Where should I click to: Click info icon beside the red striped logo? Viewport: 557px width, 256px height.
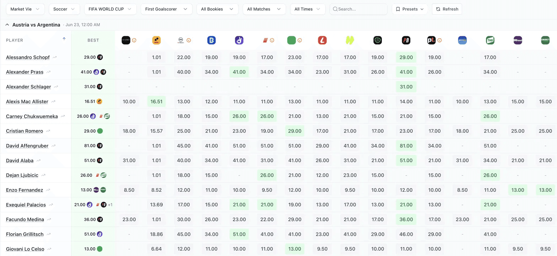click(x=272, y=40)
